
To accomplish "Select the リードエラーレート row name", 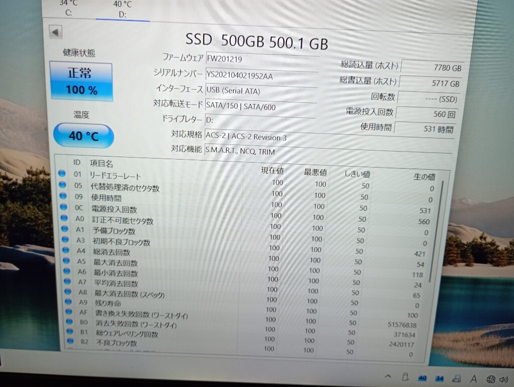I will pyautogui.click(x=115, y=176).
